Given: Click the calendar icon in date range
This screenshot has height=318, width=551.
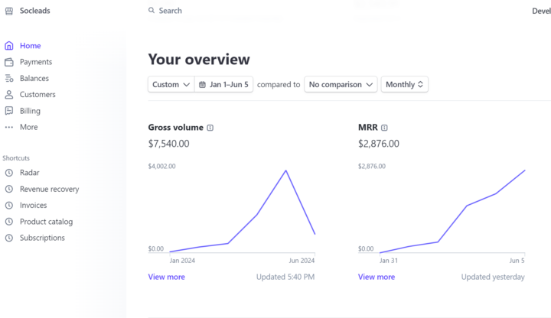Looking at the screenshot, I should 202,85.
